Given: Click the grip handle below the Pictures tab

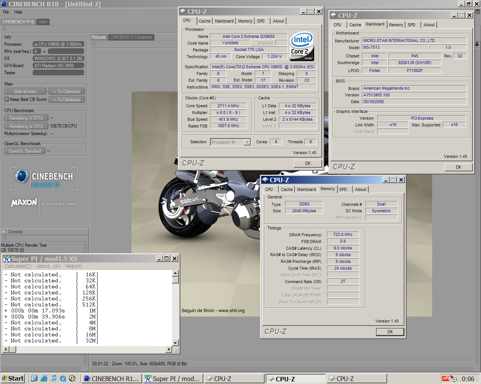Looking at the screenshot, I should point(94,44).
